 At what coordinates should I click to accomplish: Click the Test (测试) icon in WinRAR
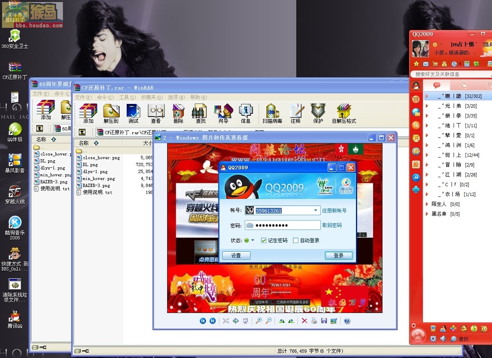click(134, 113)
